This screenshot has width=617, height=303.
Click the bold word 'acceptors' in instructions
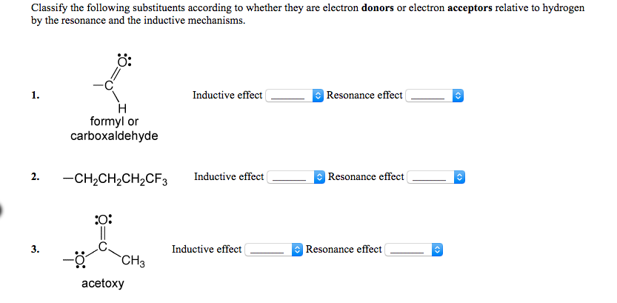[470, 8]
